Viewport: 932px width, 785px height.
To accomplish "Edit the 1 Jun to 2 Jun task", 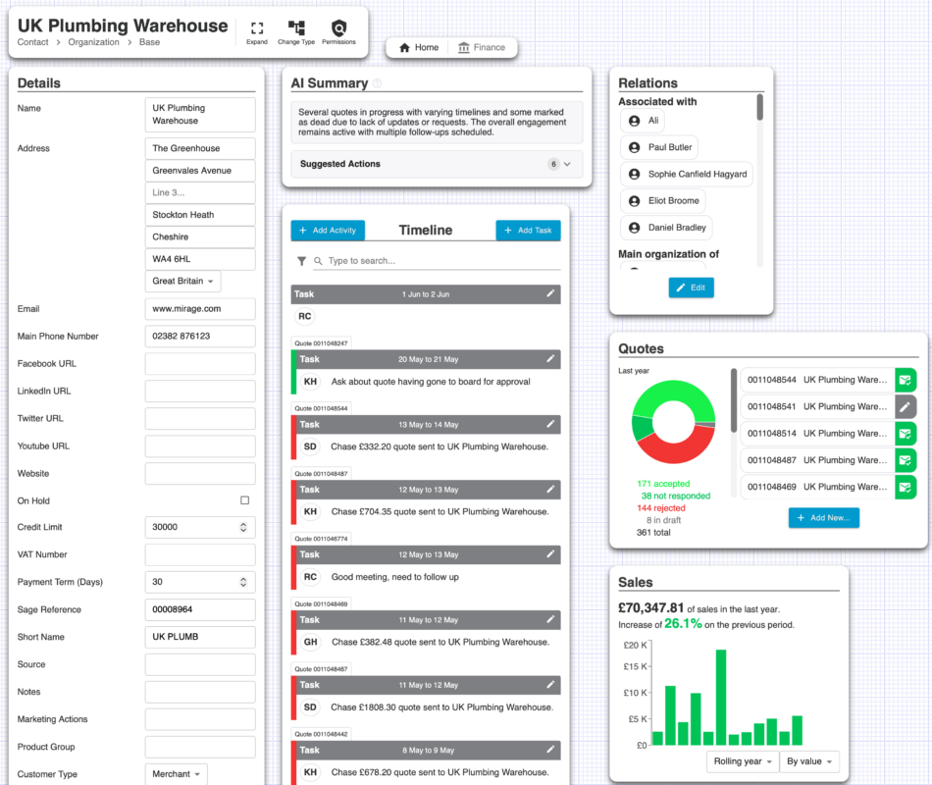I will pyautogui.click(x=550, y=293).
